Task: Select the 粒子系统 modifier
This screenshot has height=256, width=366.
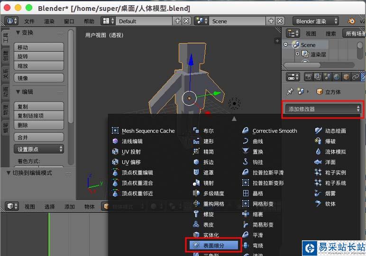Action: [330, 183]
